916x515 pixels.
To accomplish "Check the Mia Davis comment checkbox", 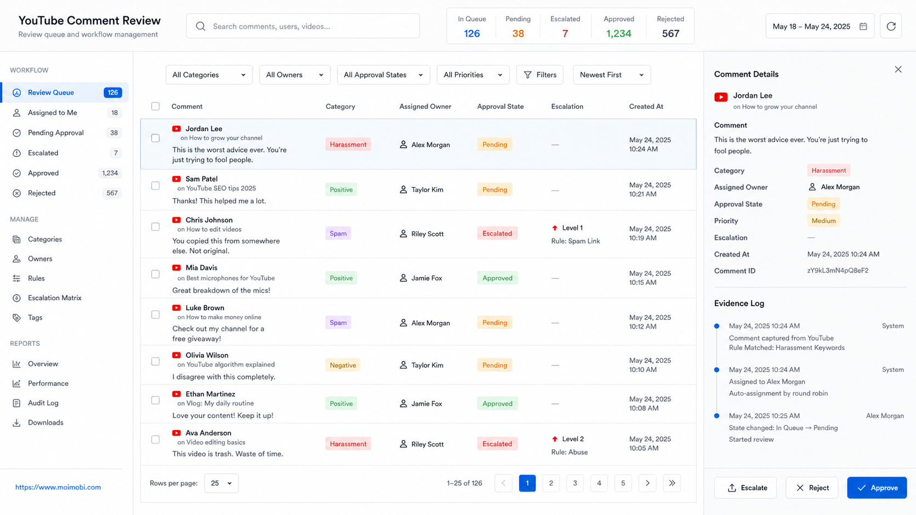I will [x=156, y=274].
